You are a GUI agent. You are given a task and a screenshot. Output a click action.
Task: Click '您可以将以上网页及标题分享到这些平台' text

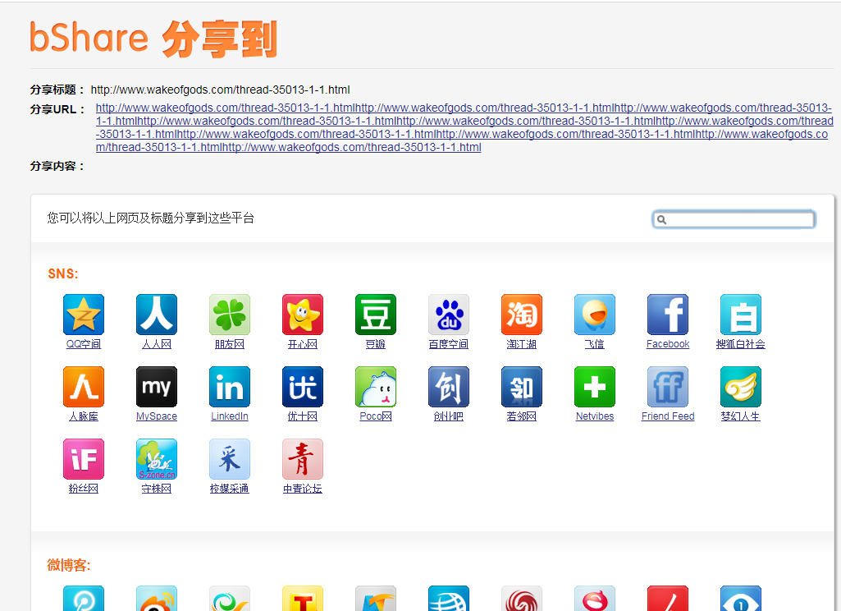click(151, 218)
